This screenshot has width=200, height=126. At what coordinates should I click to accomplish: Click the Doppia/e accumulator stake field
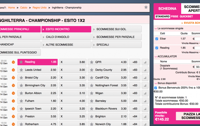tap(197, 67)
